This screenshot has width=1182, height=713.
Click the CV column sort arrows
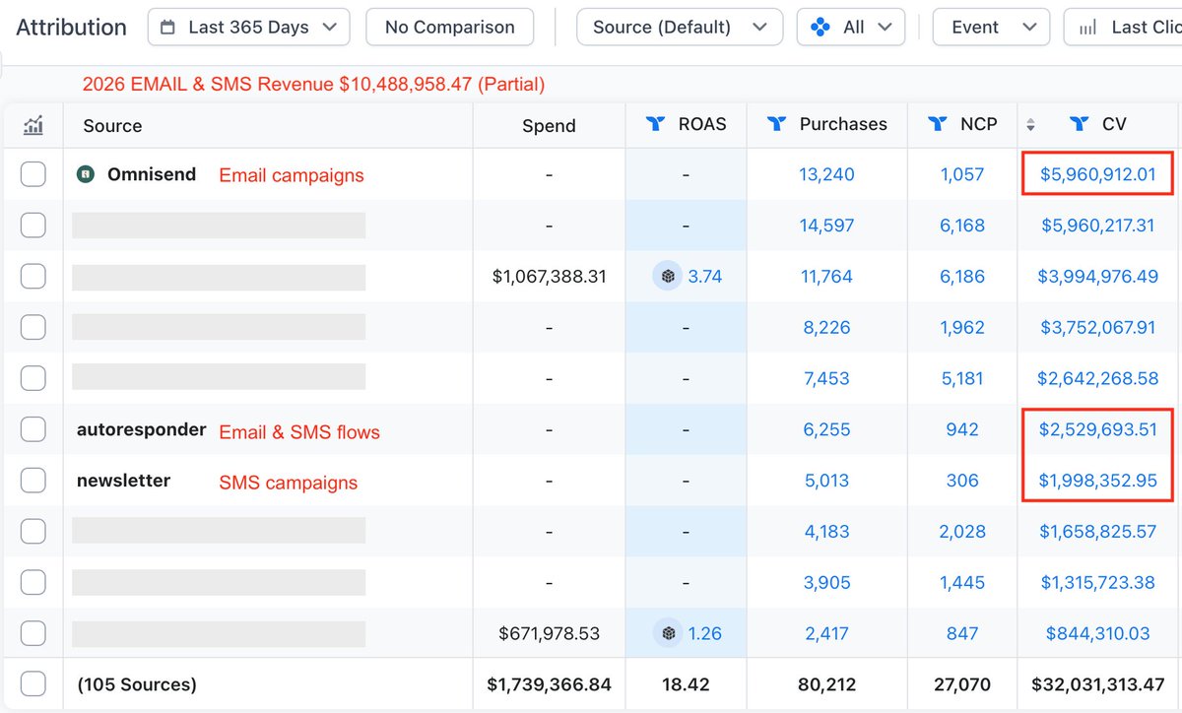click(x=1030, y=125)
